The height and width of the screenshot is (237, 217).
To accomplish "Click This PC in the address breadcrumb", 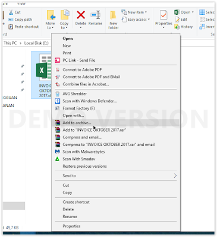I will click(10, 43).
